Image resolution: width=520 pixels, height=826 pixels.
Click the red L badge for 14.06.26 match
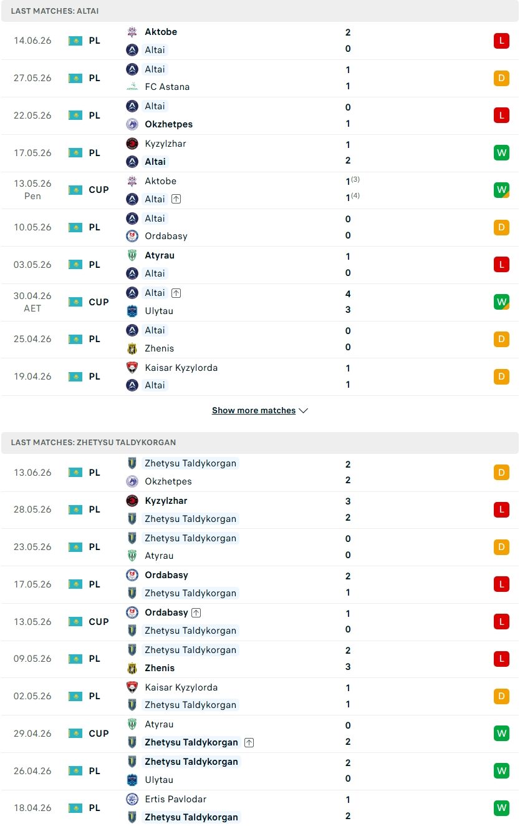[501, 41]
